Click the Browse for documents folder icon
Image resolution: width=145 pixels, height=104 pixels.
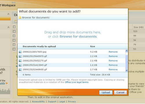20,17
